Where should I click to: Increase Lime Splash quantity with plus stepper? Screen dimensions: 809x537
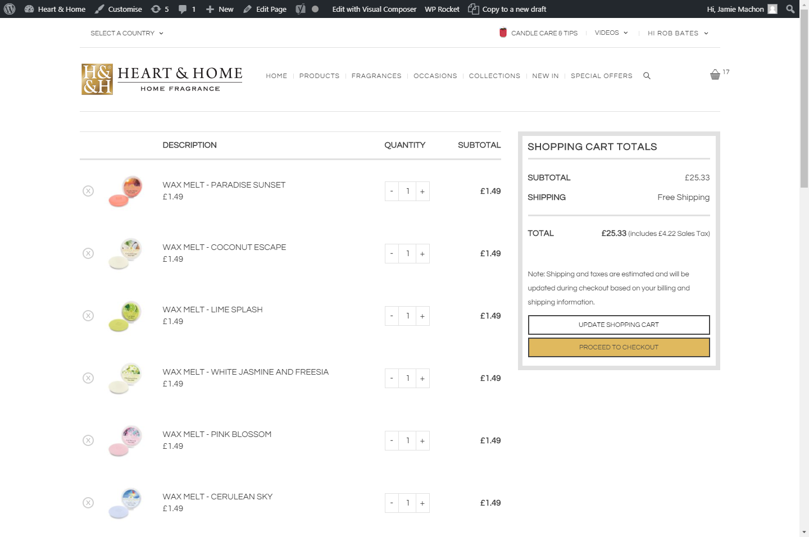[422, 316]
